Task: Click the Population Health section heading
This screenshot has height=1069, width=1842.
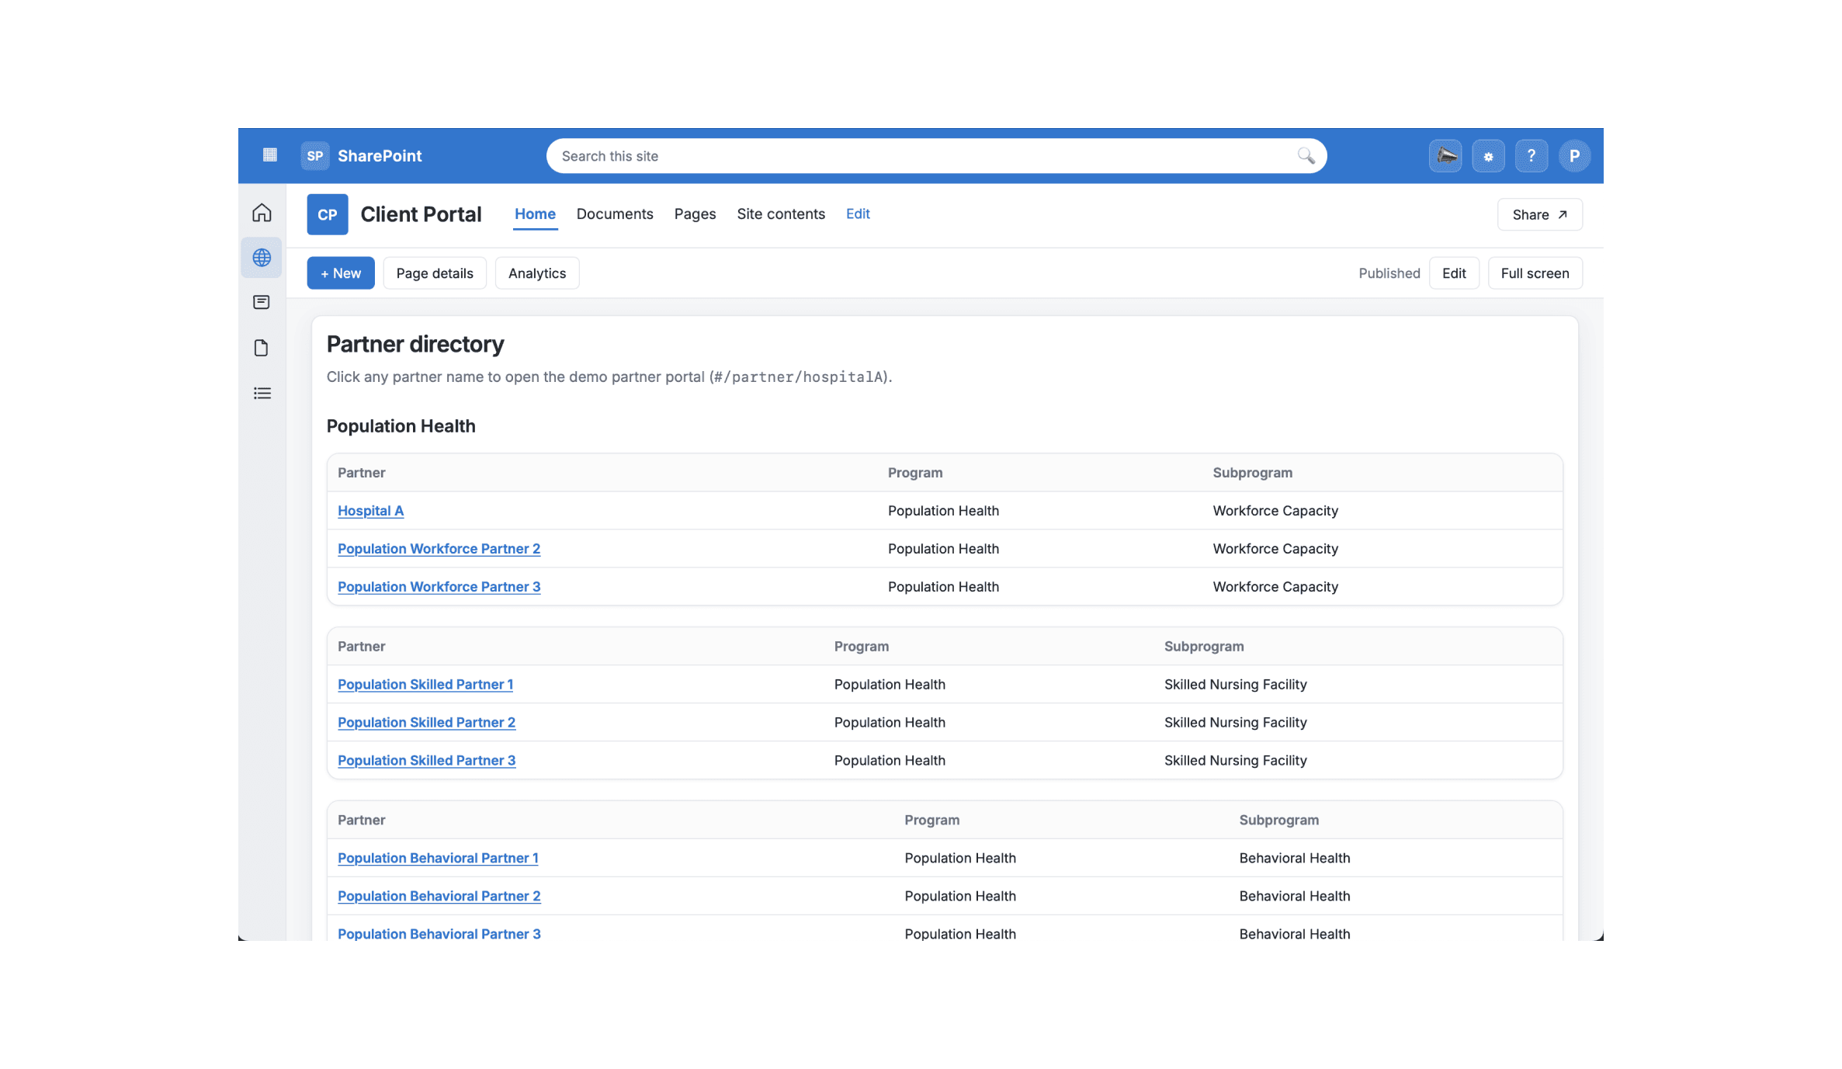Action: 401,426
